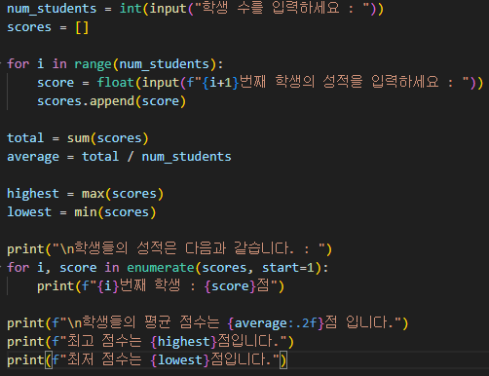Click the string text 평균 점수는

182,322
